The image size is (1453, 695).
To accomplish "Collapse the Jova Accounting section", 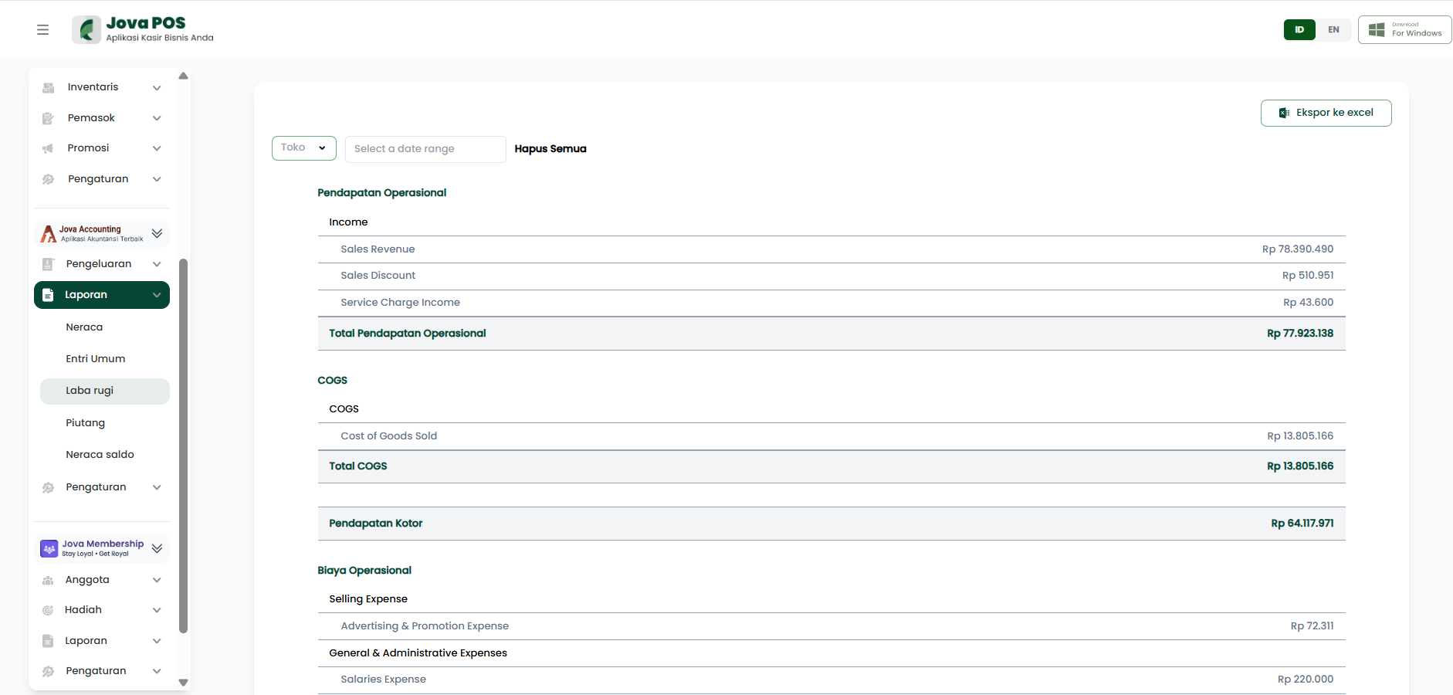I will pos(157,233).
